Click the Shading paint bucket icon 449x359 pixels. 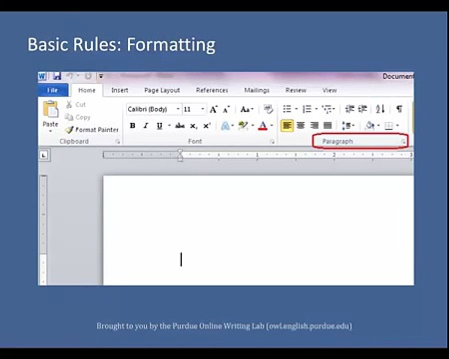(x=370, y=125)
